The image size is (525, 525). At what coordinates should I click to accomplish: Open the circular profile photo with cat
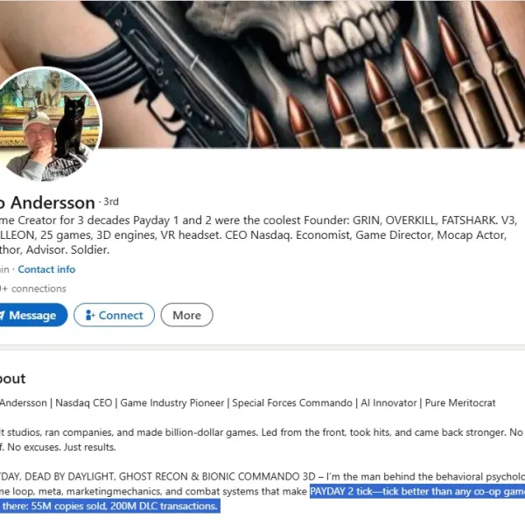point(50,124)
